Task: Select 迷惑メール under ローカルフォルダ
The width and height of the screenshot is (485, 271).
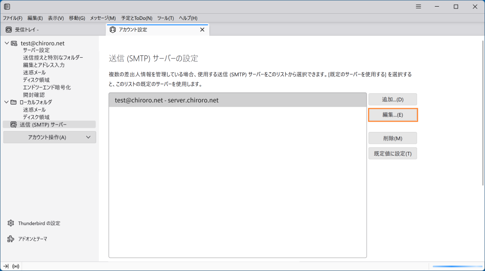Action: 34,110
